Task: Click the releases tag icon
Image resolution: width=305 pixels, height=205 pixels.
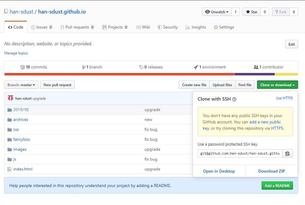Action: 141,67
